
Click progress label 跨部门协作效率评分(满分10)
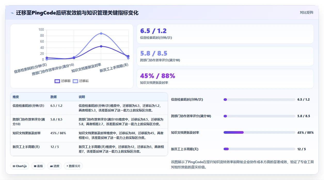pos(191,116)
